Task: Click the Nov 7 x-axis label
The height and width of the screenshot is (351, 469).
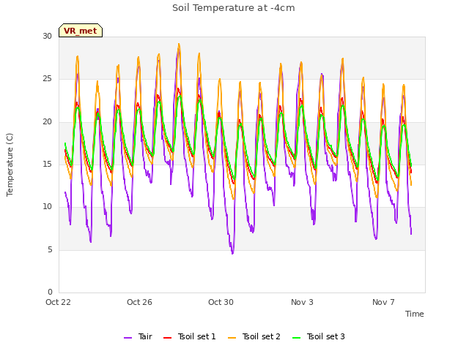Action: [x=383, y=302]
